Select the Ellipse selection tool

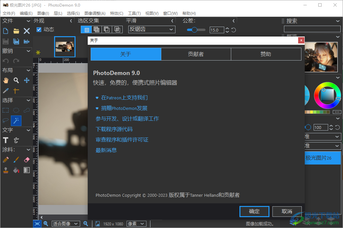pyautogui.click(x=16, y=110)
